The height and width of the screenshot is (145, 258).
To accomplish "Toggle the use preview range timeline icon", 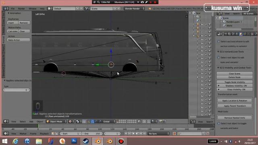I will tap(53, 134).
